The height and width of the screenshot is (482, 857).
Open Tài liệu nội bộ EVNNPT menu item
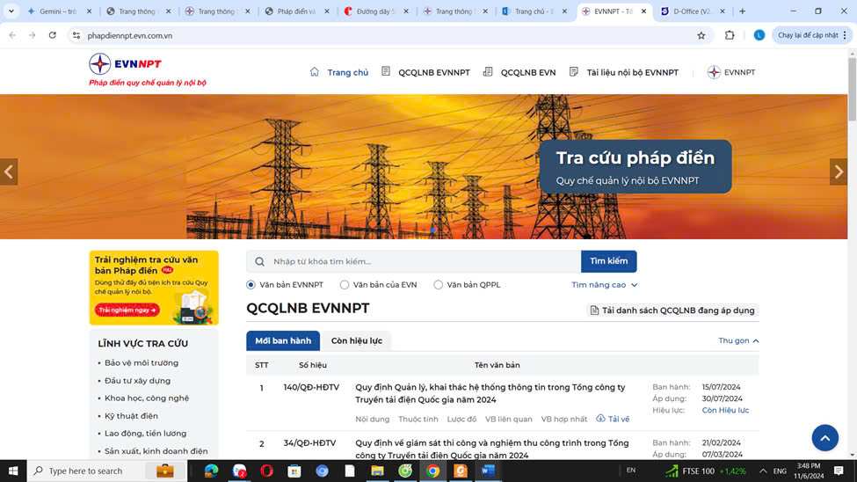point(632,72)
